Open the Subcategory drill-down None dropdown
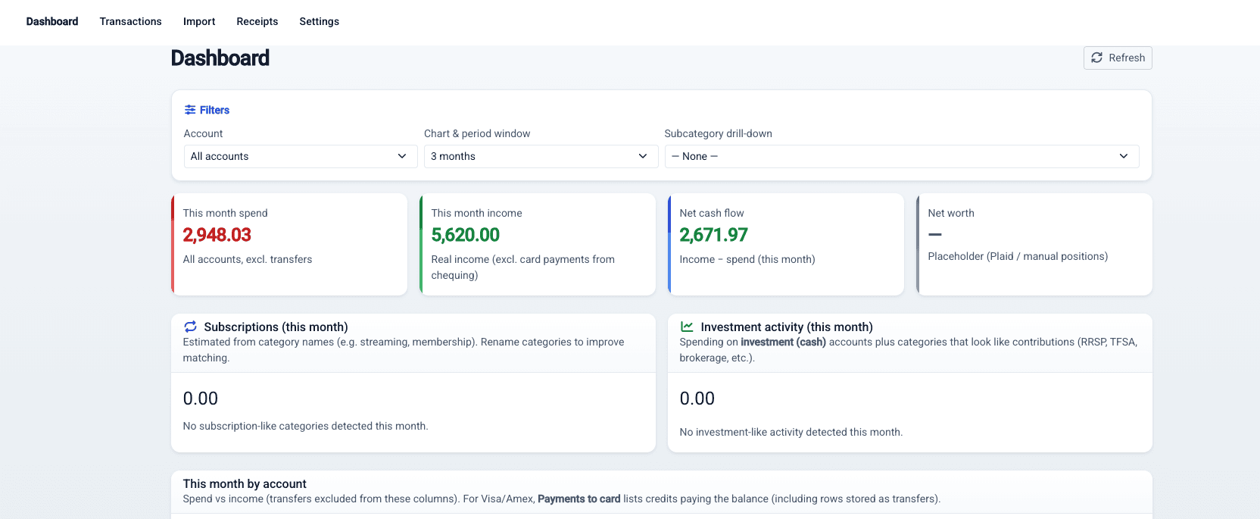The height and width of the screenshot is (519, 1260). click(x=902, y=156)
